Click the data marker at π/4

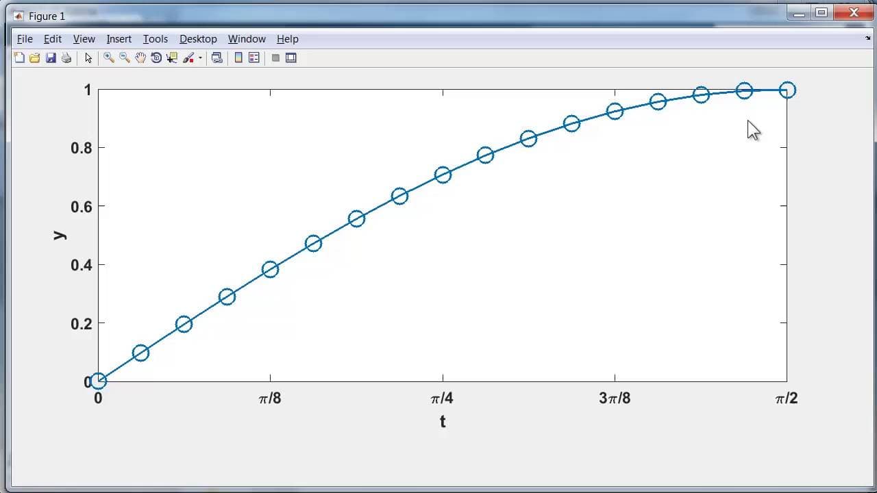click(443, 175)
